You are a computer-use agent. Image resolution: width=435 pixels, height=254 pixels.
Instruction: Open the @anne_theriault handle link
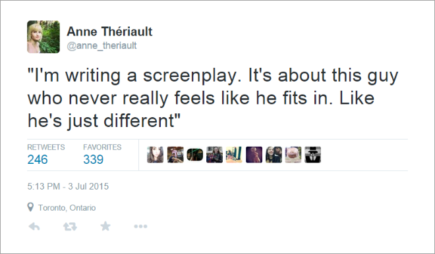click(x=101, y=45)
